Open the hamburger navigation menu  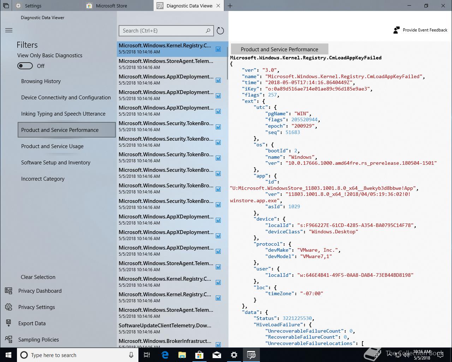click(x=9, y=30)
